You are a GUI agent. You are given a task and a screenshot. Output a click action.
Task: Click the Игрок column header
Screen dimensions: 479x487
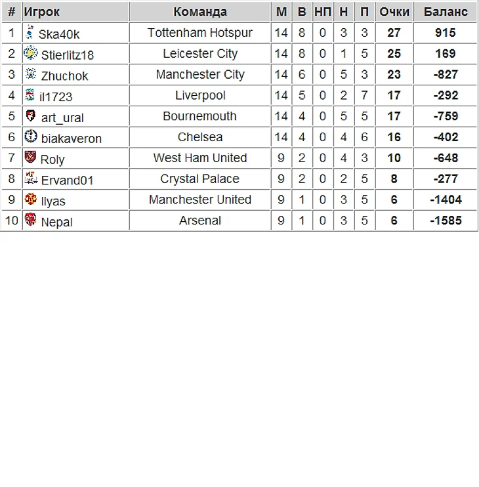42,12
